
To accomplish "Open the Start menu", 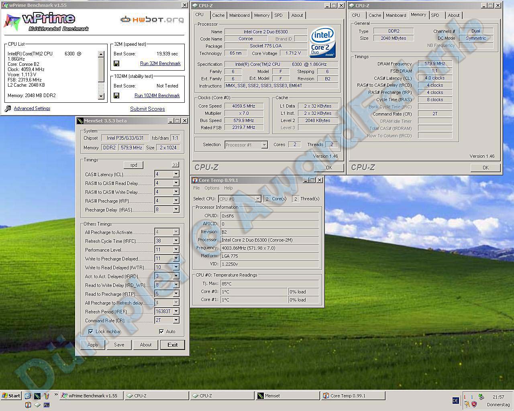I will pos(11,395).
